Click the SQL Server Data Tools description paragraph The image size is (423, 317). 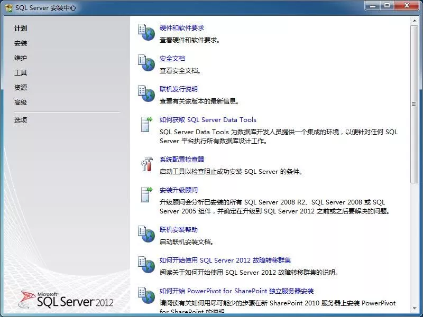point(279,136)
